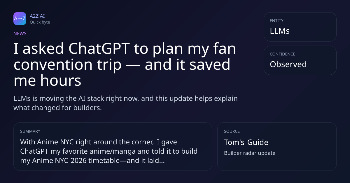Image resolution: width=350 pixels, height=183 pixels.
Task: Click the SUMMARY heading label
Action: [30, 131]
